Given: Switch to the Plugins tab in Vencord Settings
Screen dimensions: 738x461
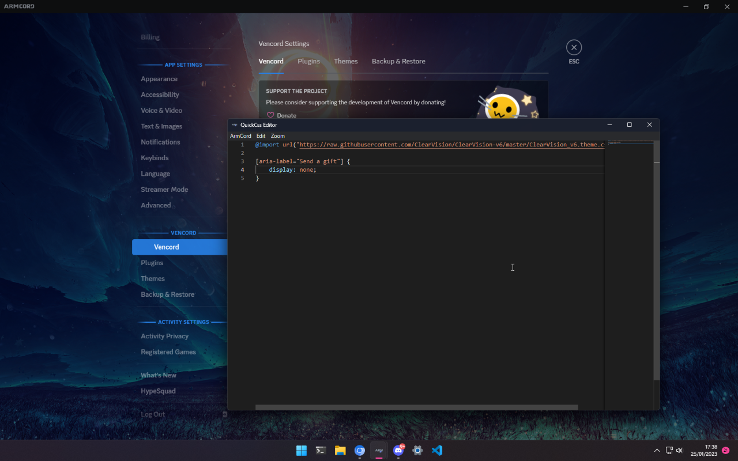Looking at the screenshot, I should 308,61.
